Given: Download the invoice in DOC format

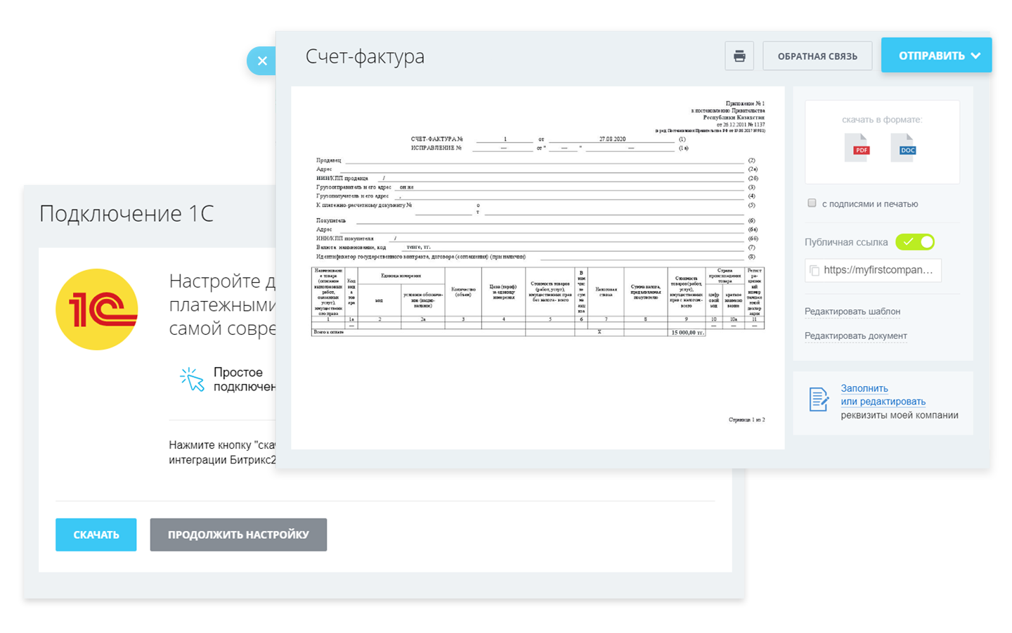Looking at the screenshot, I should coord(906,148).
